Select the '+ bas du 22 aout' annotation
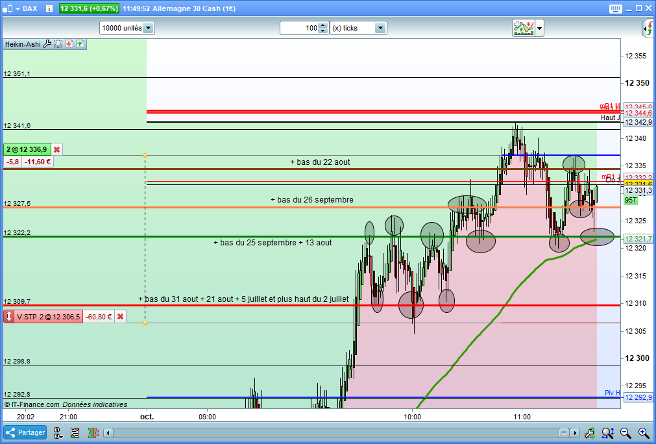656x444 pixels. (x=320, y=162)
